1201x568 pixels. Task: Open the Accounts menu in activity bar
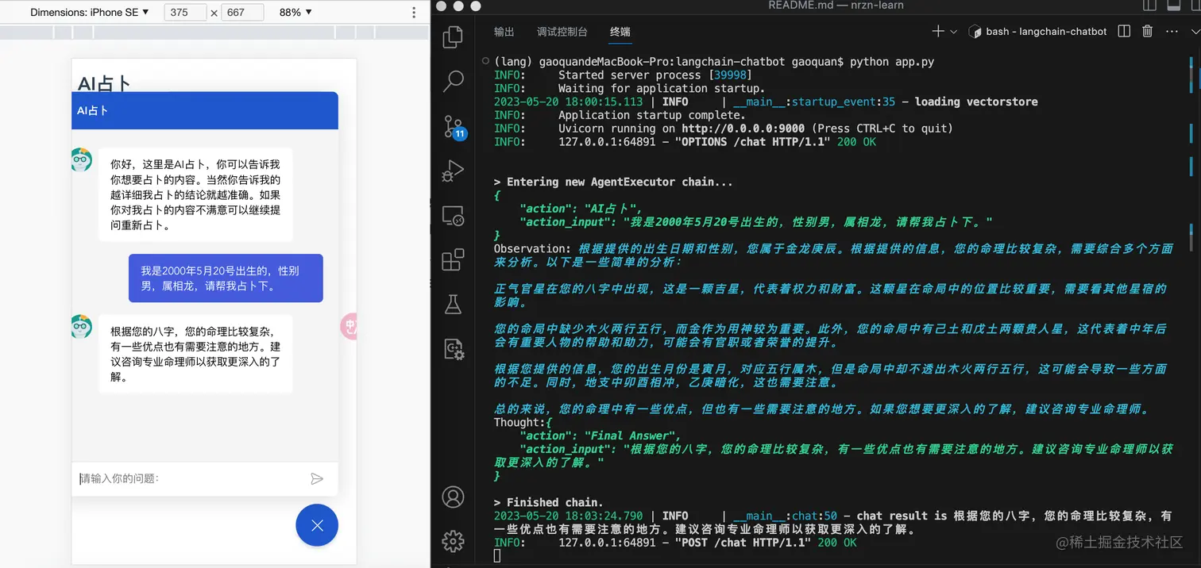453,497
